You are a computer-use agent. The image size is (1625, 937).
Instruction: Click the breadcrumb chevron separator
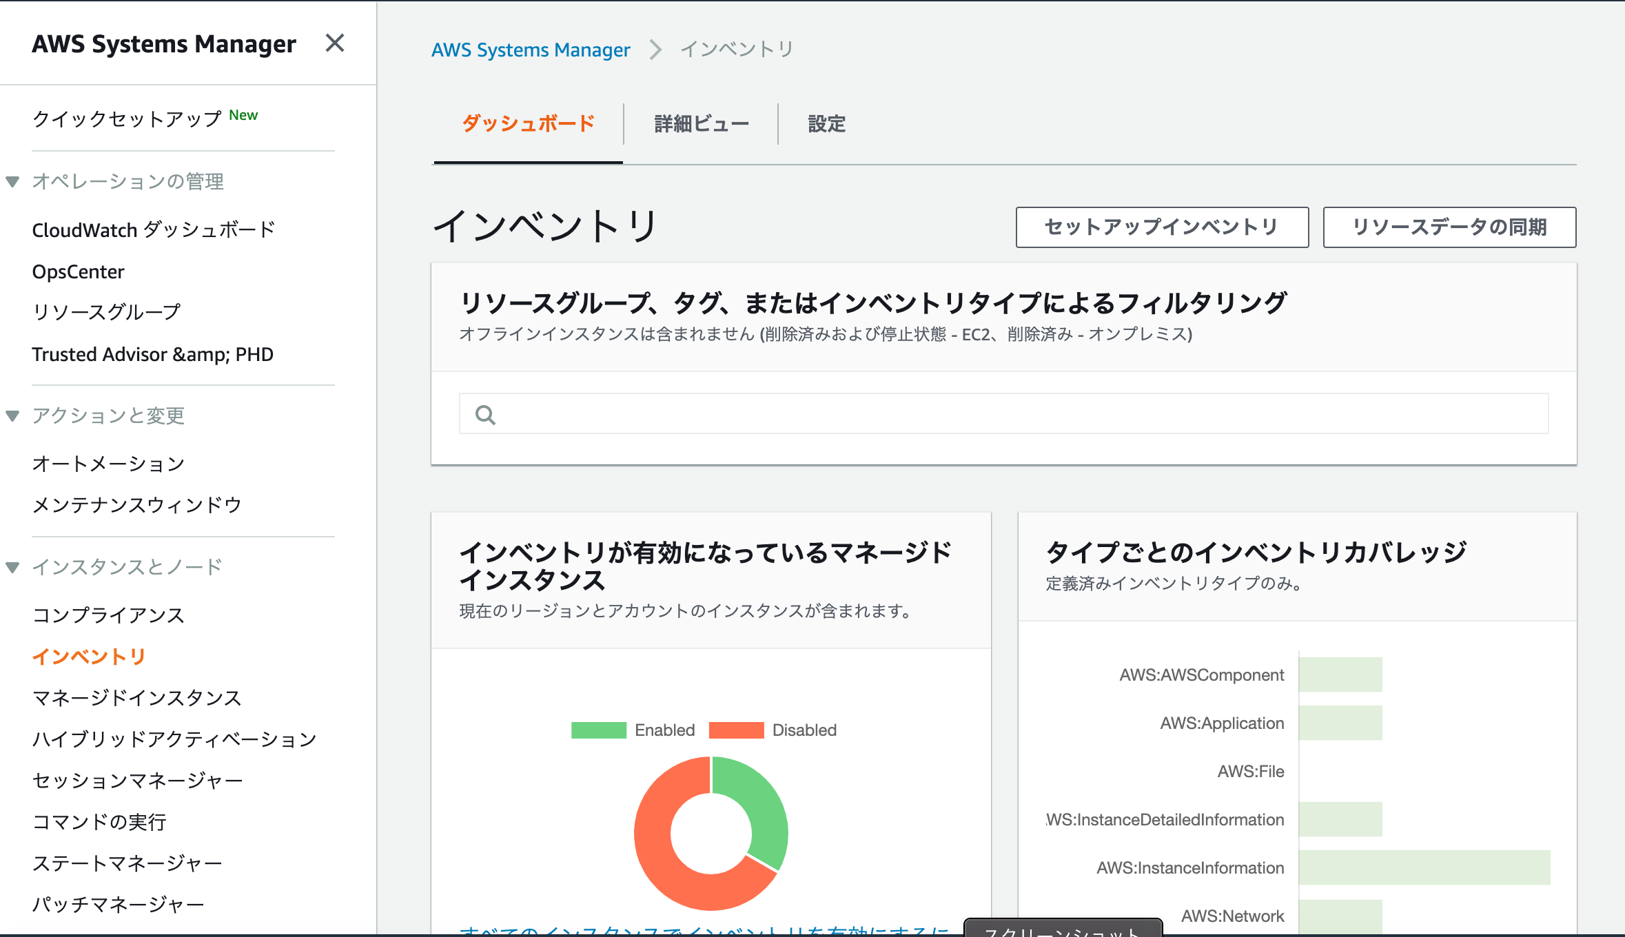655,50
